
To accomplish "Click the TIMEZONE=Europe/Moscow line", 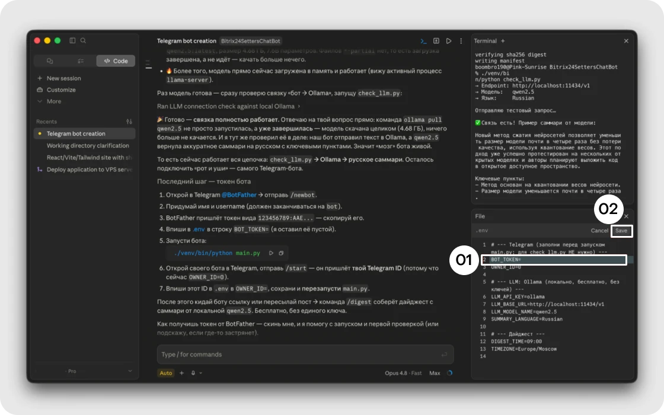I will tap(524, 349).
